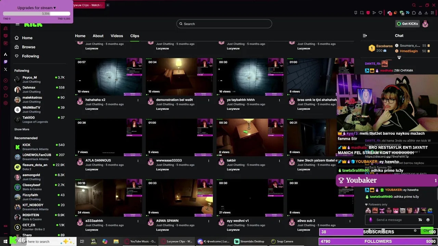
Task: Open the browser search magnifier icon
Action: [414, 5]
